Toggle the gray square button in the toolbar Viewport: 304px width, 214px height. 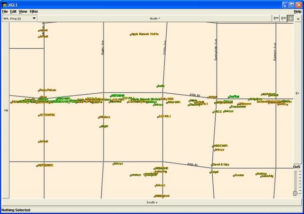[x=291, y=18]
